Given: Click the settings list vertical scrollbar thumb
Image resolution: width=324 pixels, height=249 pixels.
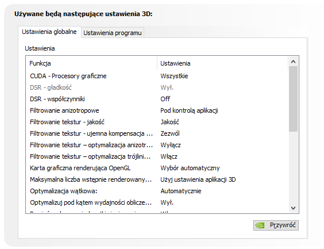Looking at the screenshot, I should click(x=293, y=99).
